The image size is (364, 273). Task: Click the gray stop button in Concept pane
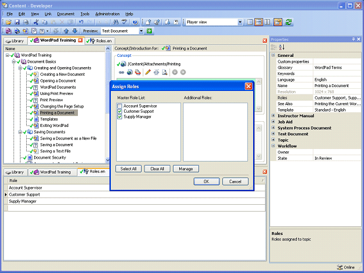[x=183, y=72]
